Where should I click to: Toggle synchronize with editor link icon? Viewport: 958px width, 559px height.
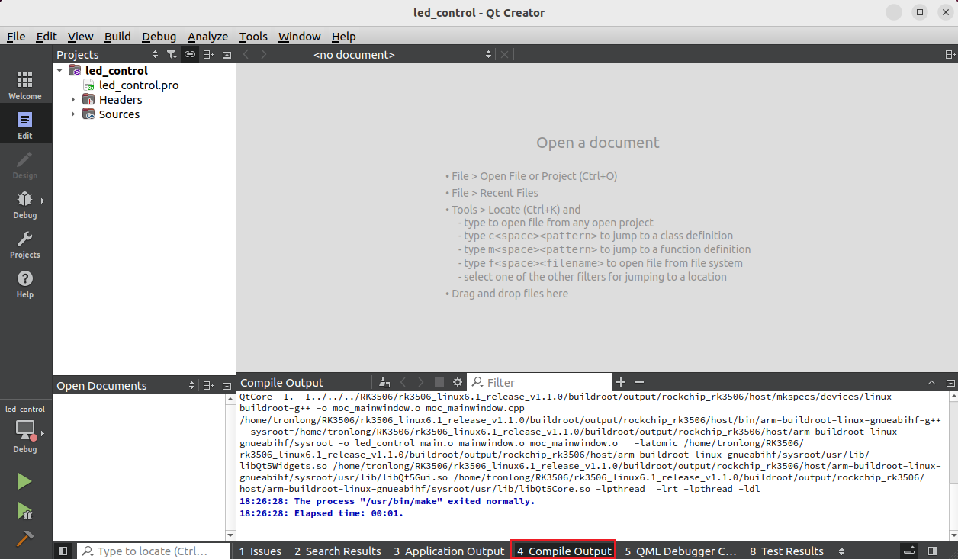pyautogui.click(x=190, y=55)
